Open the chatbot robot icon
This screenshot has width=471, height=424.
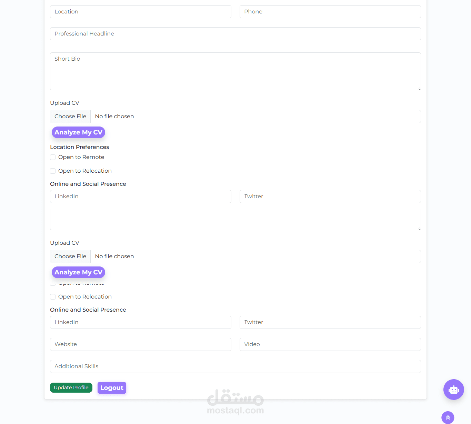click(453, 390)
